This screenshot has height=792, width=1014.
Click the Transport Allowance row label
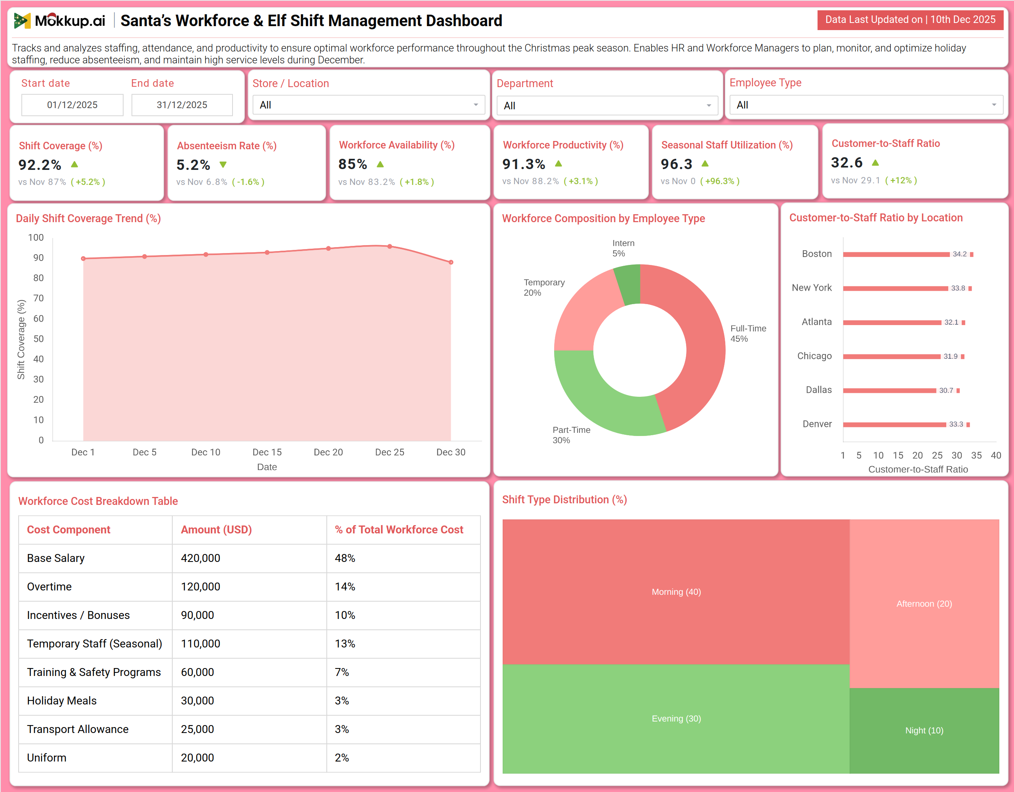pyautogui.click(x=78, y=729)
